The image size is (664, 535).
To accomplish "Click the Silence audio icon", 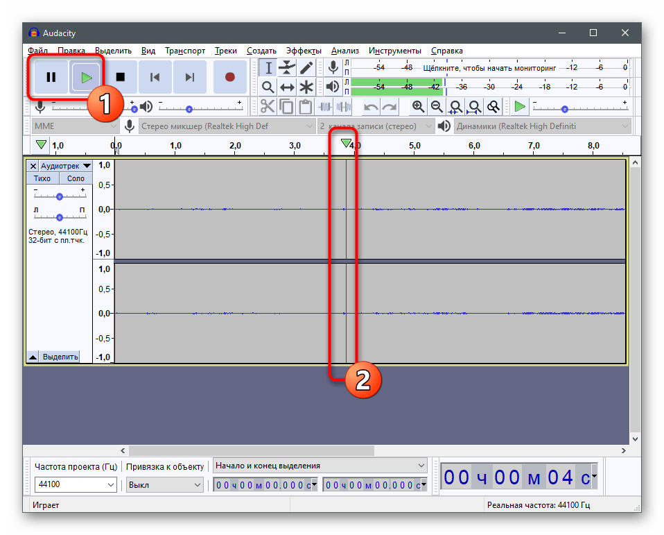I will click(344, 106).
